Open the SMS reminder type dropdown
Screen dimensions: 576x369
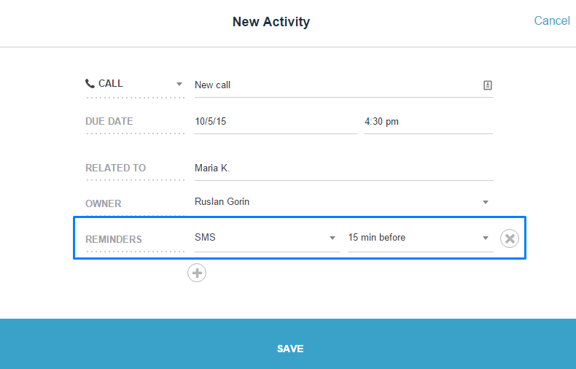pos(268,238)
